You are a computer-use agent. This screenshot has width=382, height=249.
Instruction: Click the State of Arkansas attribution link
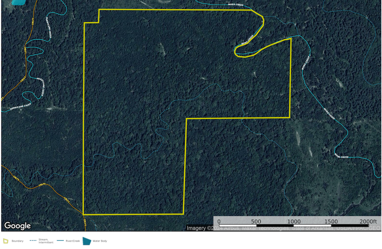pos(315,227)
